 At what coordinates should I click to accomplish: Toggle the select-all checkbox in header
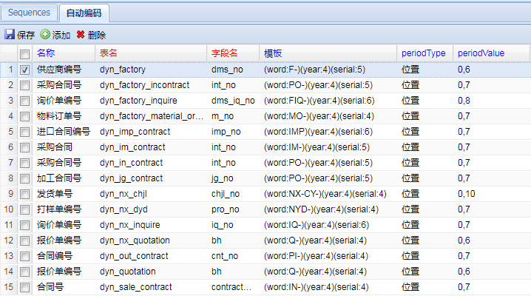coord(24,54)
